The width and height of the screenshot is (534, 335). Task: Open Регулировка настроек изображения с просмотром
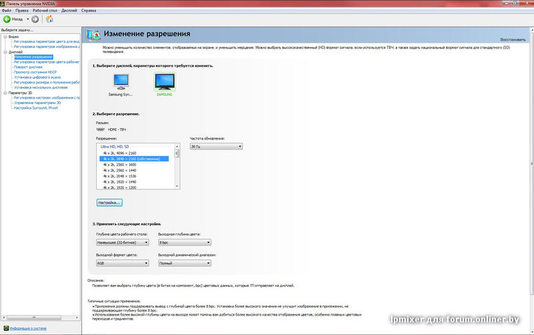click(47, 97)
